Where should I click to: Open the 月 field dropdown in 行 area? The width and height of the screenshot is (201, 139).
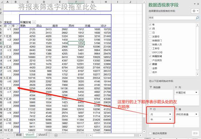click(x=170, y=114)
